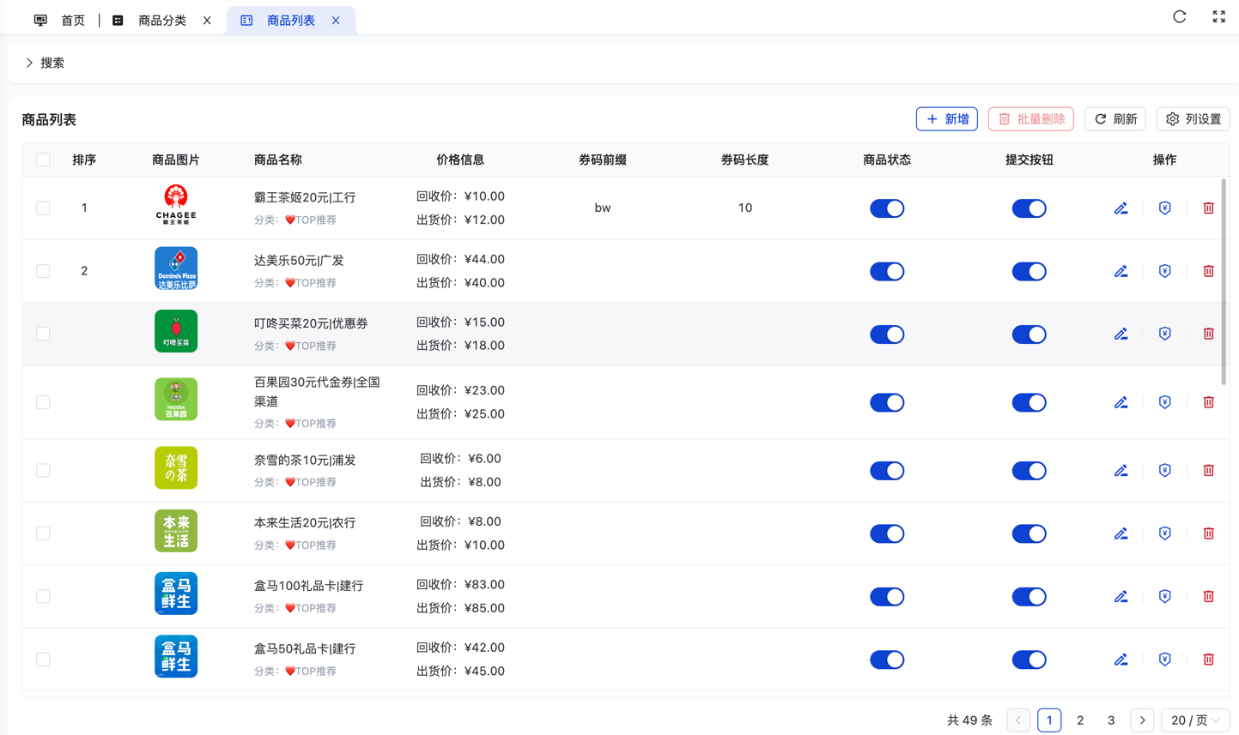This screenshot has height=735, width=1239.
Task: Toggle 商品状态 switch for 霸王茶姬20元|工行
Action: click(886, 208)
